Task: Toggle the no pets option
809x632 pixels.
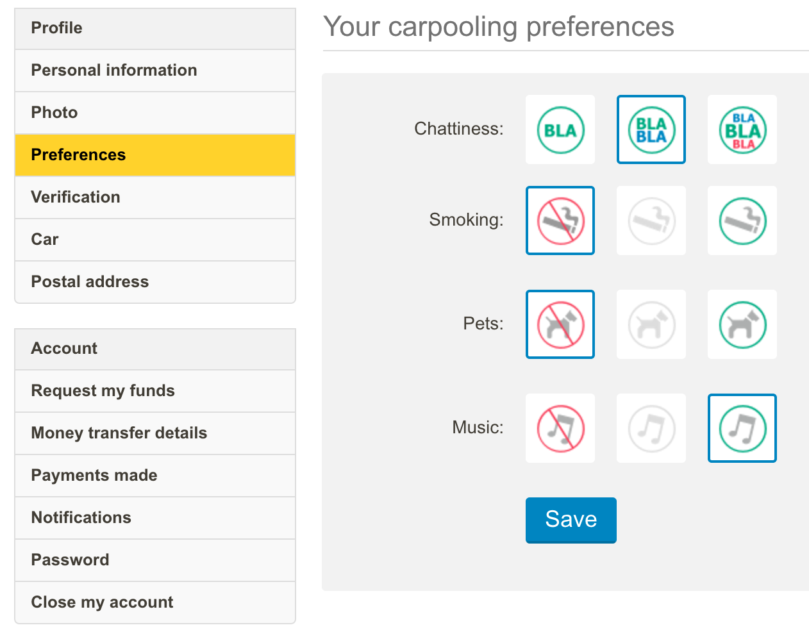Action: (560, 324)
